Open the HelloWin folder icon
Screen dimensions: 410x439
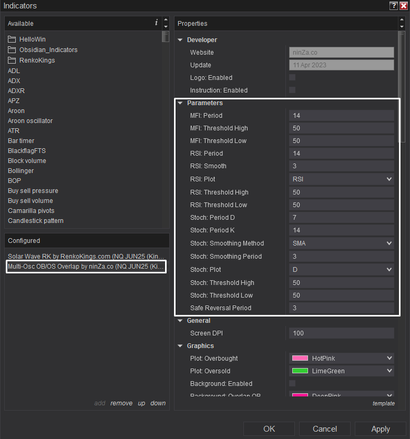tap(12, 39)
